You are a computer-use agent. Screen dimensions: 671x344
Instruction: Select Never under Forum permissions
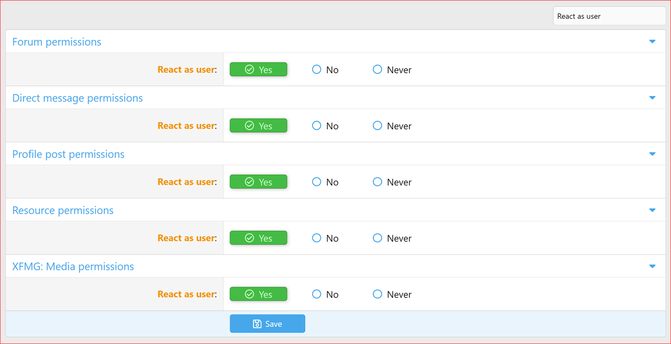377,69
